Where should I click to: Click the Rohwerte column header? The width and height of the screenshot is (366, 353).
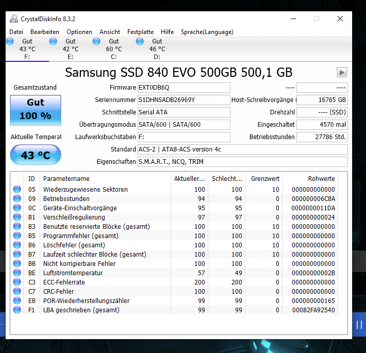click(x=310, y=179)
